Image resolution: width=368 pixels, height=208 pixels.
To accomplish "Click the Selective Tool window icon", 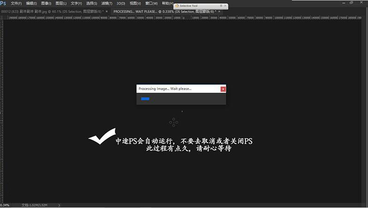I will 177,6.
